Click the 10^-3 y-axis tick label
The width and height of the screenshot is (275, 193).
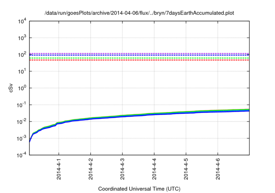21,138
